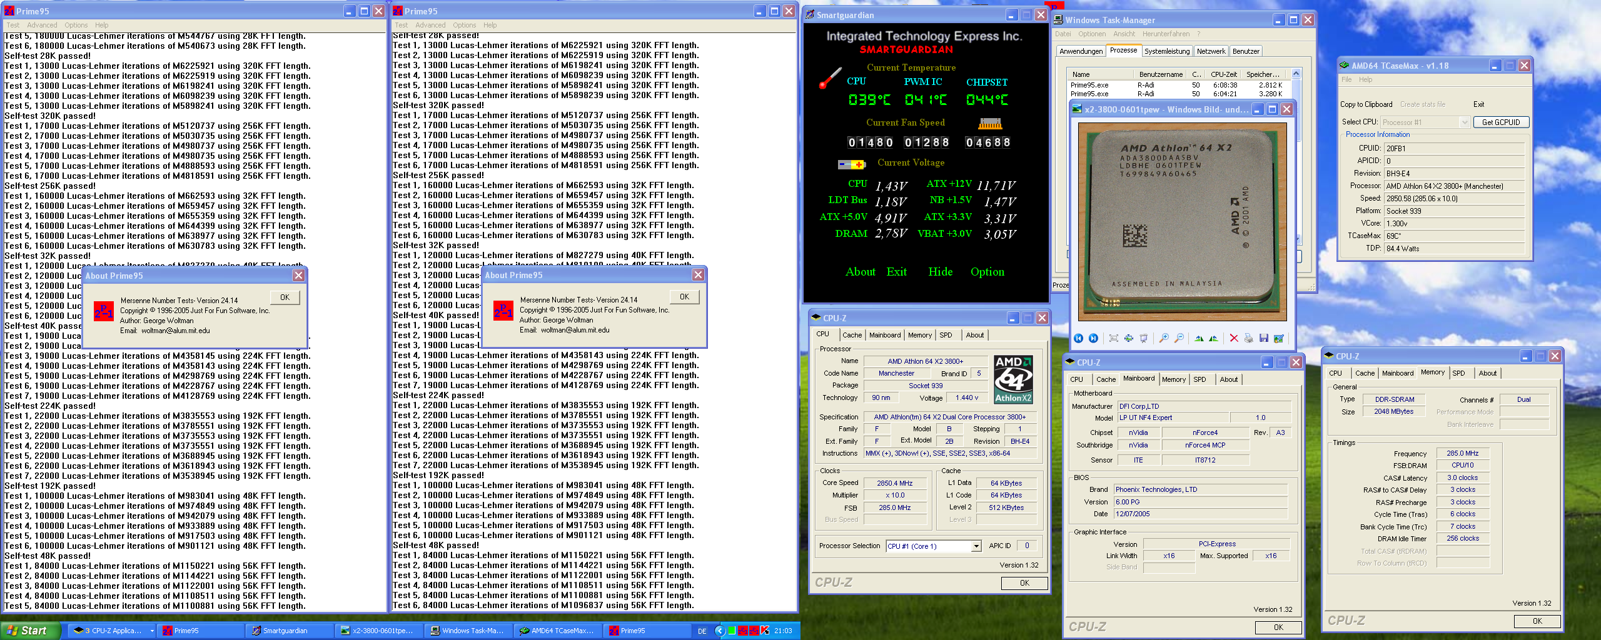Go to next image in picture viewer

tap(1093, 338)
